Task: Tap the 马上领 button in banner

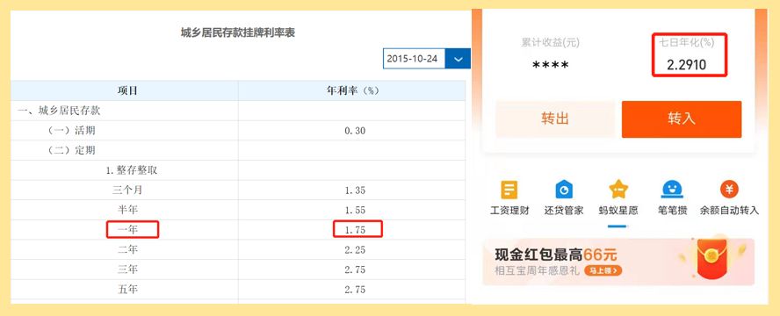Action: click(603, 270)
